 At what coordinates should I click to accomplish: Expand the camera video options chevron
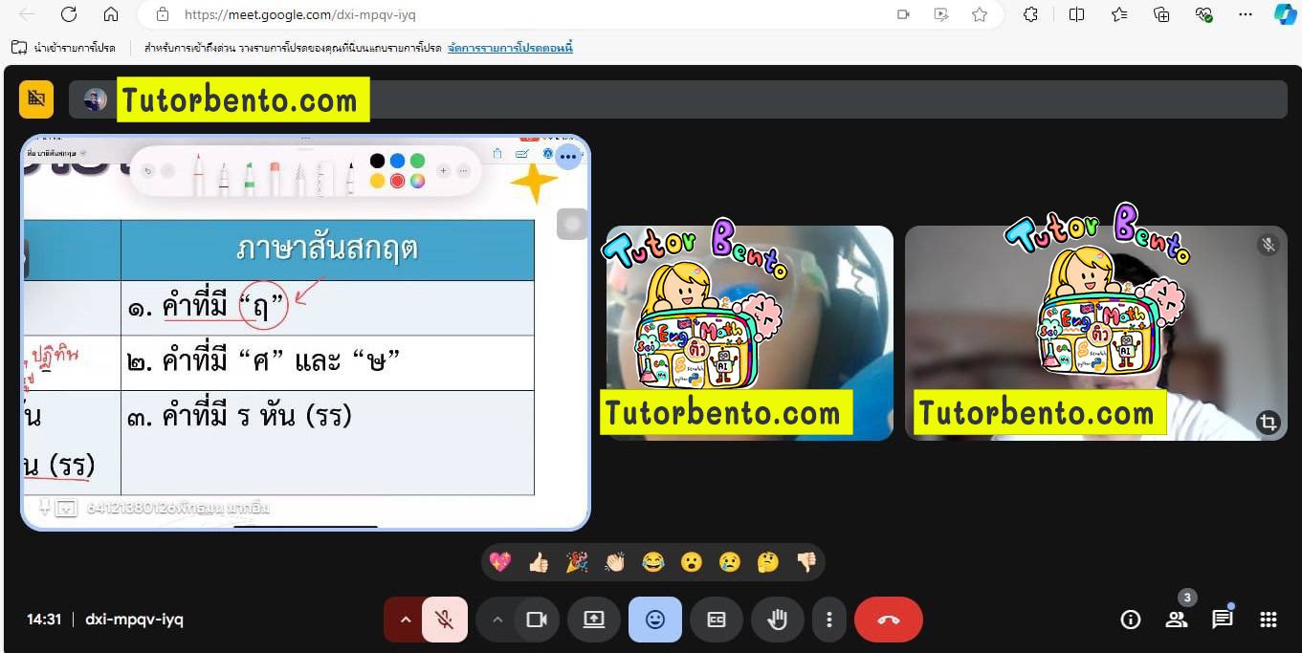(x=497, y=620)
